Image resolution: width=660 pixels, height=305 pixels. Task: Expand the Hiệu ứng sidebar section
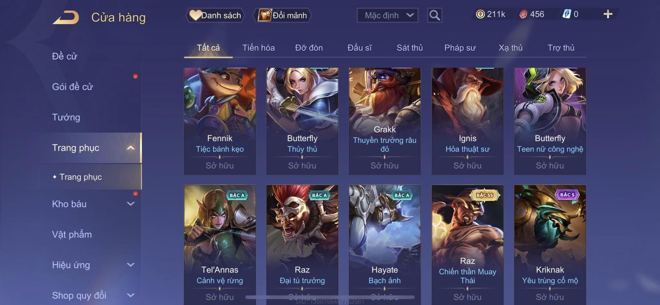(x=131, y=265)
